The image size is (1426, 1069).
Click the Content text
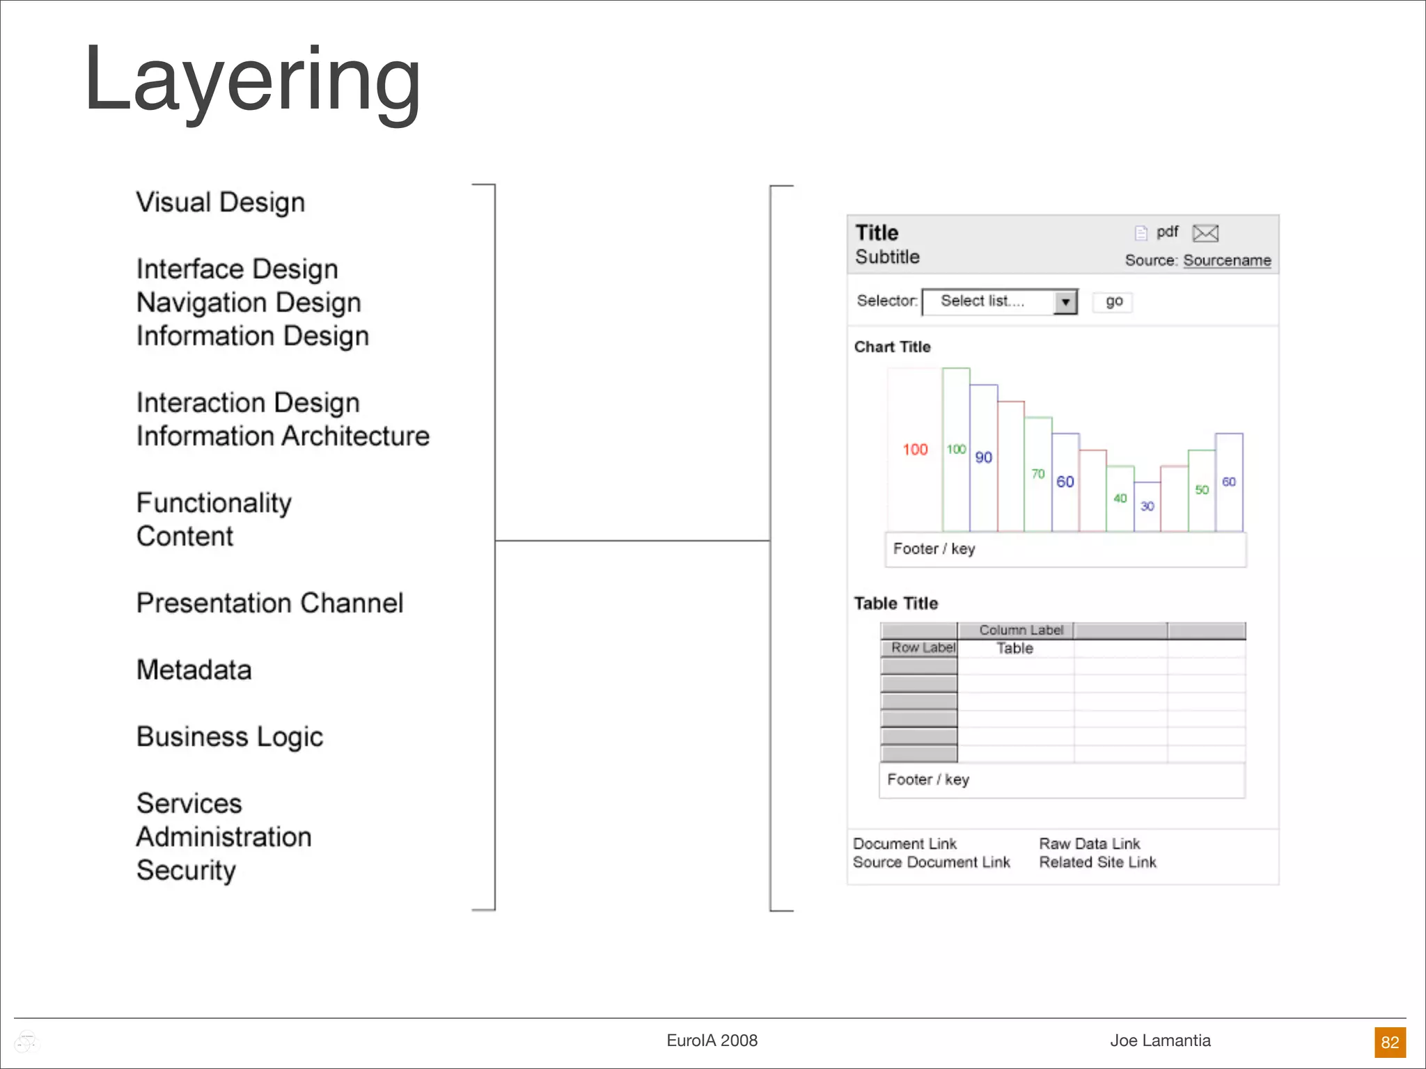coord(185,537)
